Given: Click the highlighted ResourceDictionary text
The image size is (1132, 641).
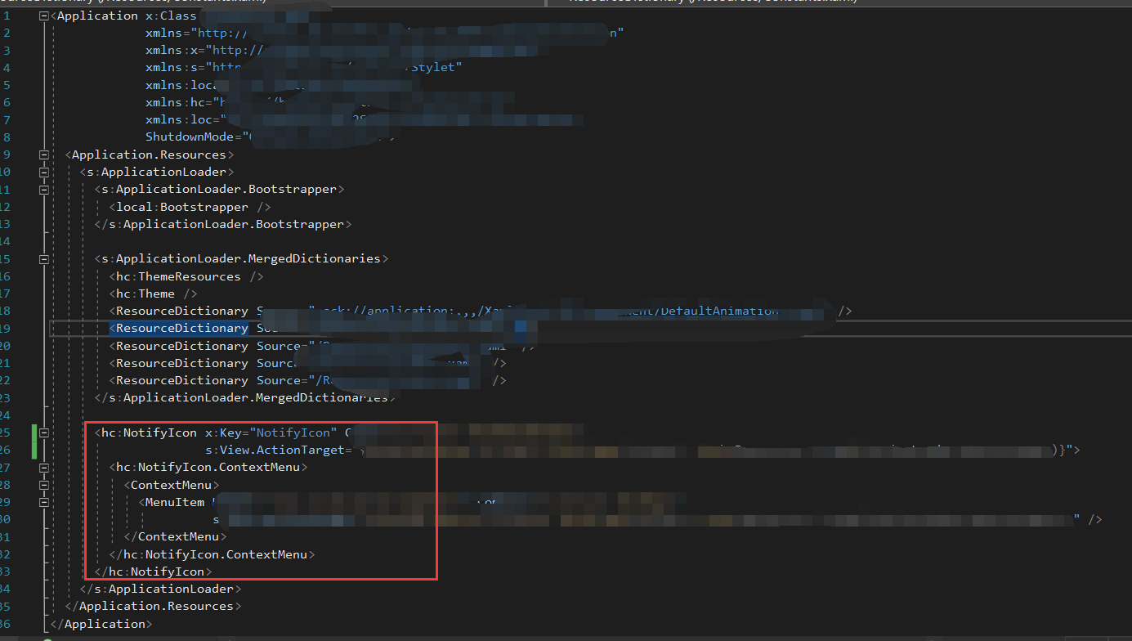Looking at the screenshot, I should point(178,327).
